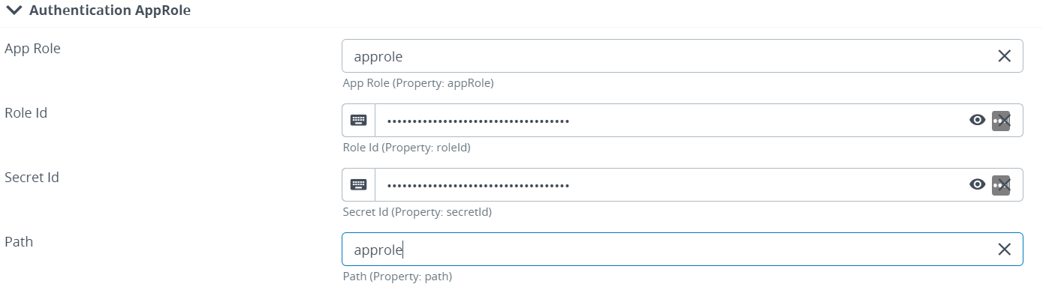Focus the App Role text input
Viewport: 1052px width, 296px height.
pyautogui.click(x=668, y=56)
